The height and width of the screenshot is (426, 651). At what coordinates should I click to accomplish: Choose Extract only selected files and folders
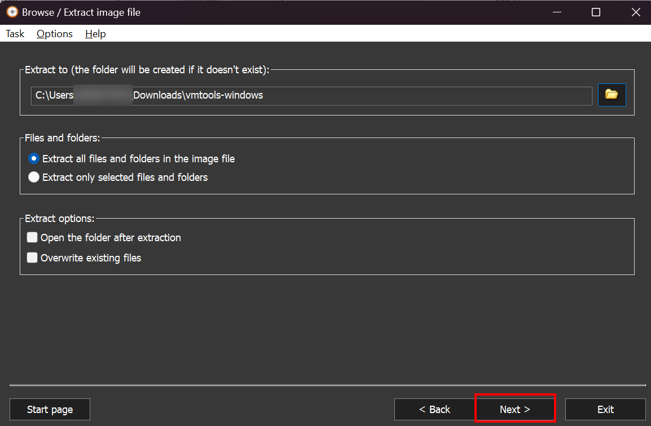[x=34, y=177]
